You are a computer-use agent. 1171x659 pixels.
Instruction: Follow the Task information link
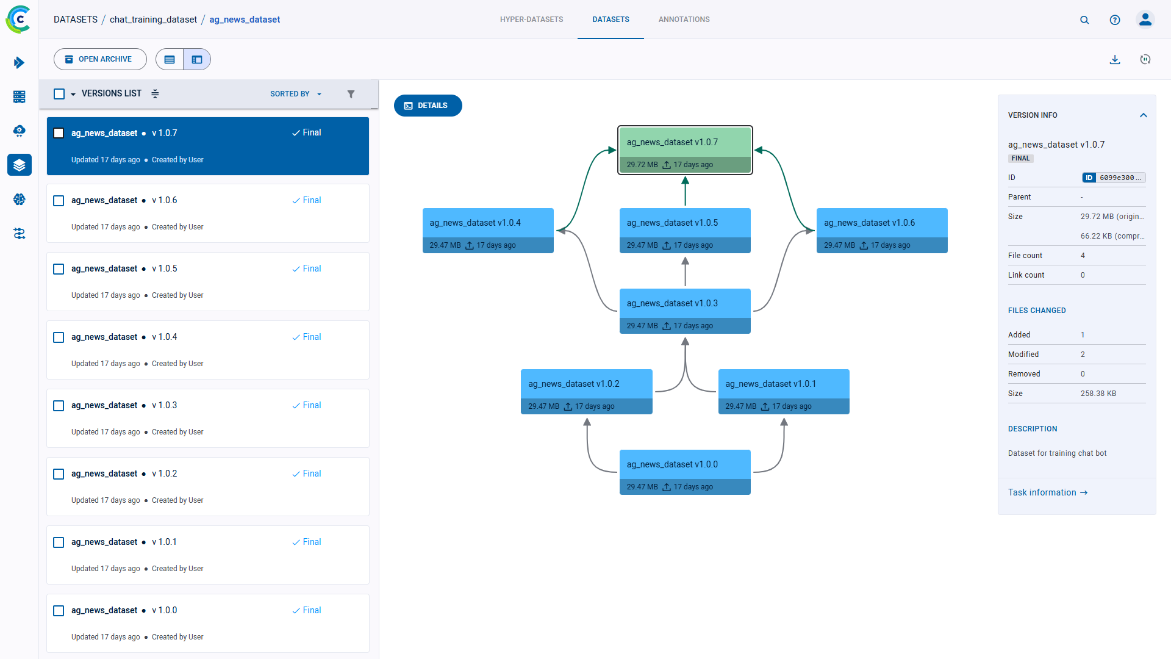point(1047,492)
